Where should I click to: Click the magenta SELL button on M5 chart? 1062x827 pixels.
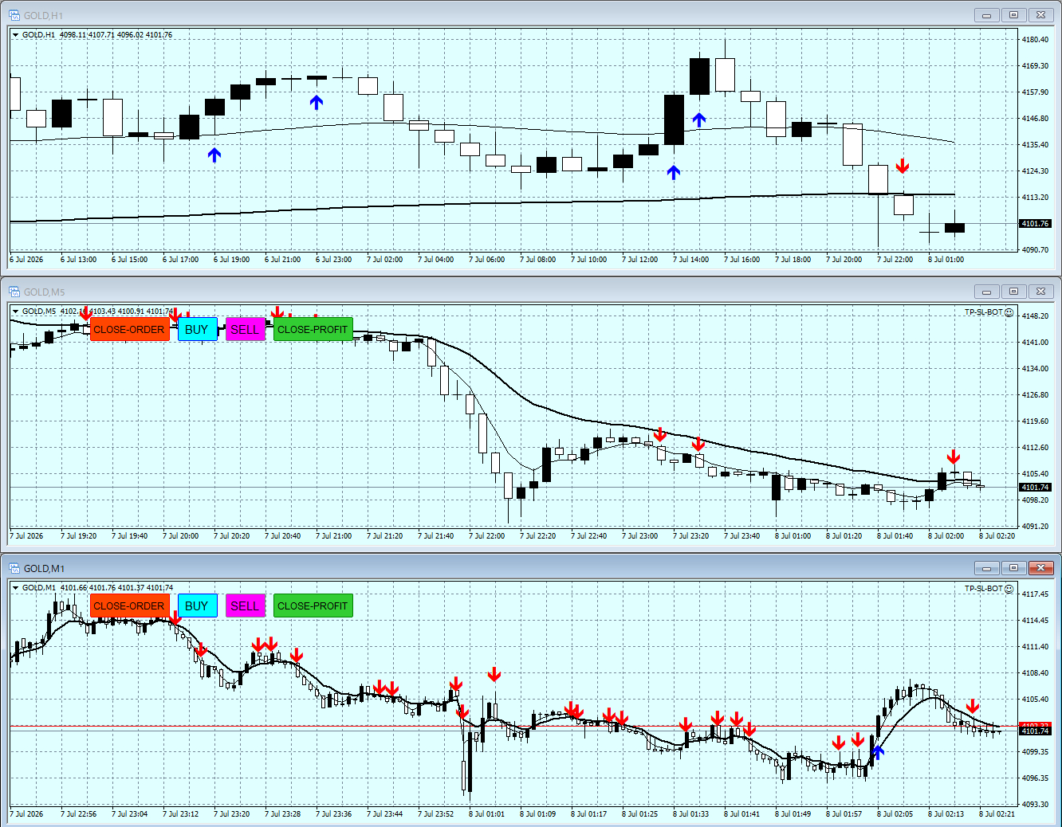pos(246,329)
